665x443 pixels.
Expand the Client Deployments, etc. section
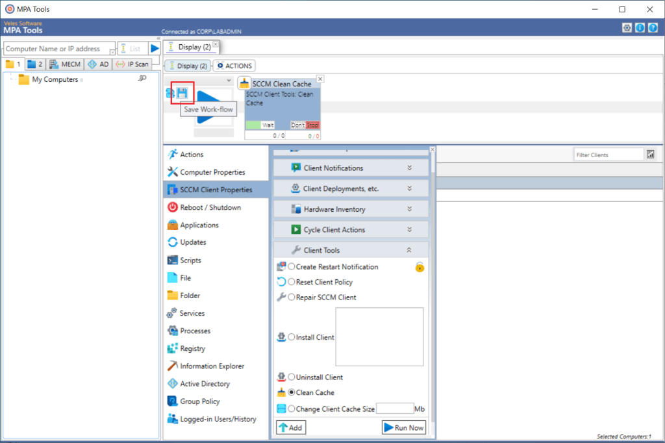(x=351, y=188)
